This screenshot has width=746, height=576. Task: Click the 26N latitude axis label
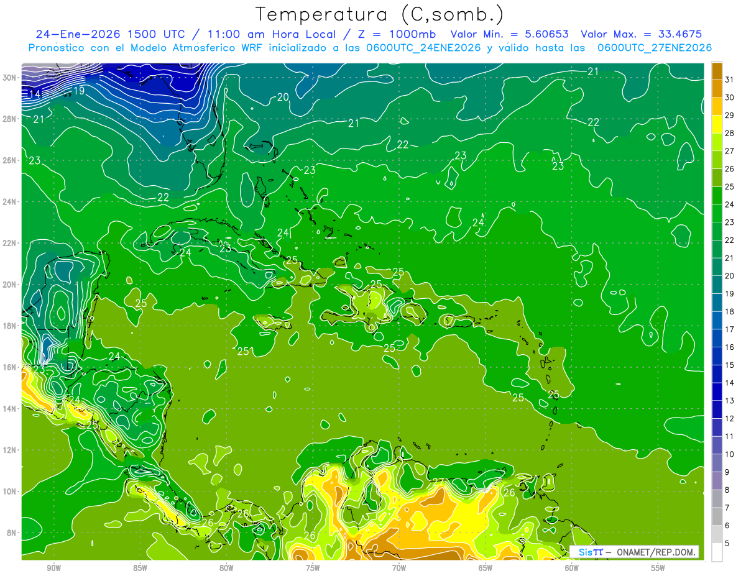(x=10, y=160)
